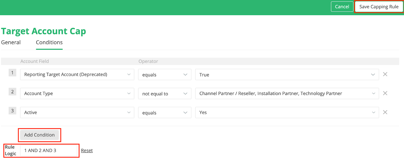Focus the Rule Logic input field
404x159 pixels.
48,150
